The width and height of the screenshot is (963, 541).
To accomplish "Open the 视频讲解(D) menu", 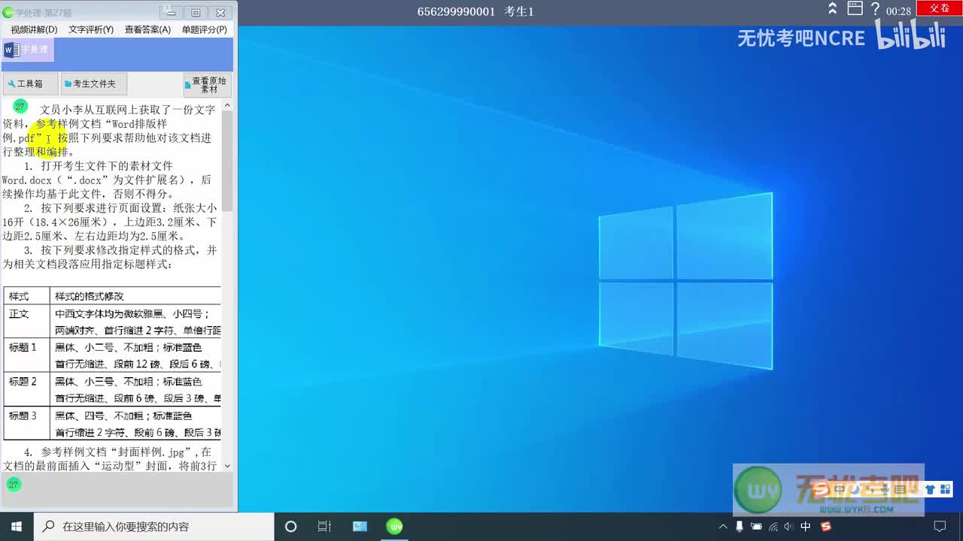I will click(x=34, y=29).
